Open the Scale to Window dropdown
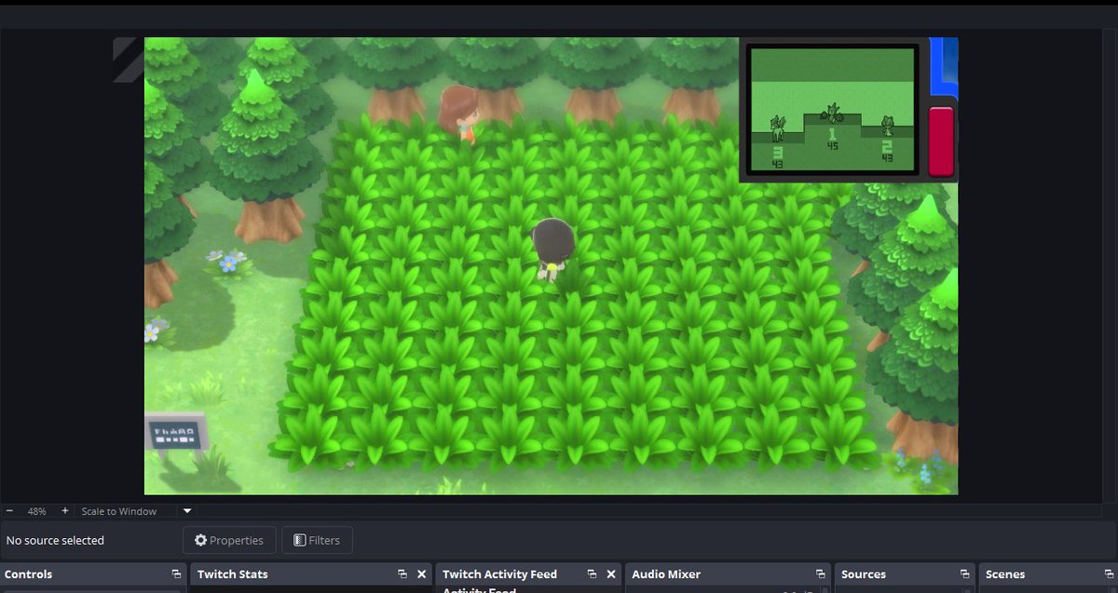Image resolution: width=1118 pixels, height=593 pixels. click(187, 511)
